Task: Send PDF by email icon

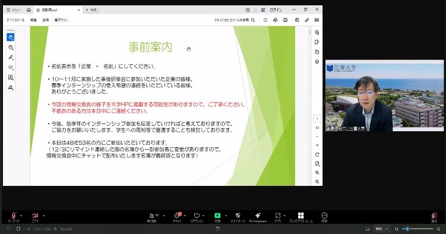Action: click(x=317, y=20)
